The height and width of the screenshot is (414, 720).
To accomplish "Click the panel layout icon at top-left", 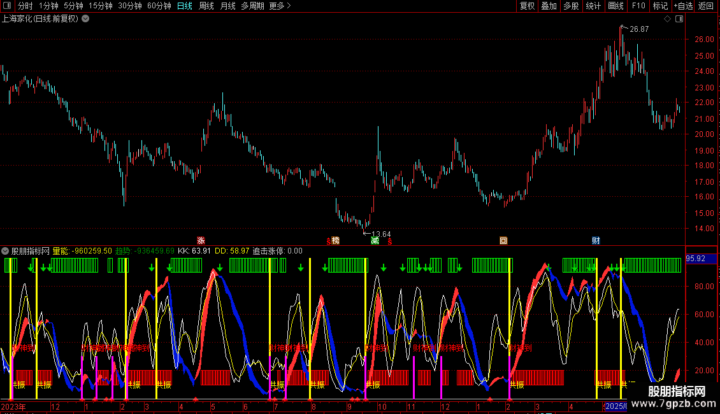I will (6, 6).
